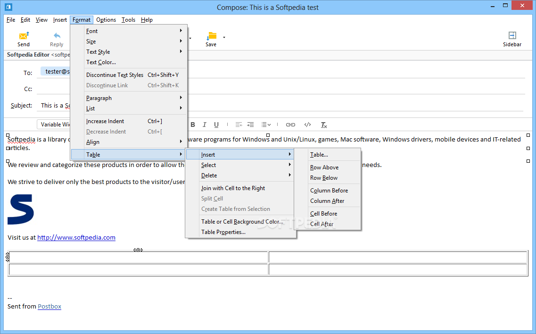Viewport: 536px width, 334px height.
Task: Open the File menu
Action: (x=11, y=20)
